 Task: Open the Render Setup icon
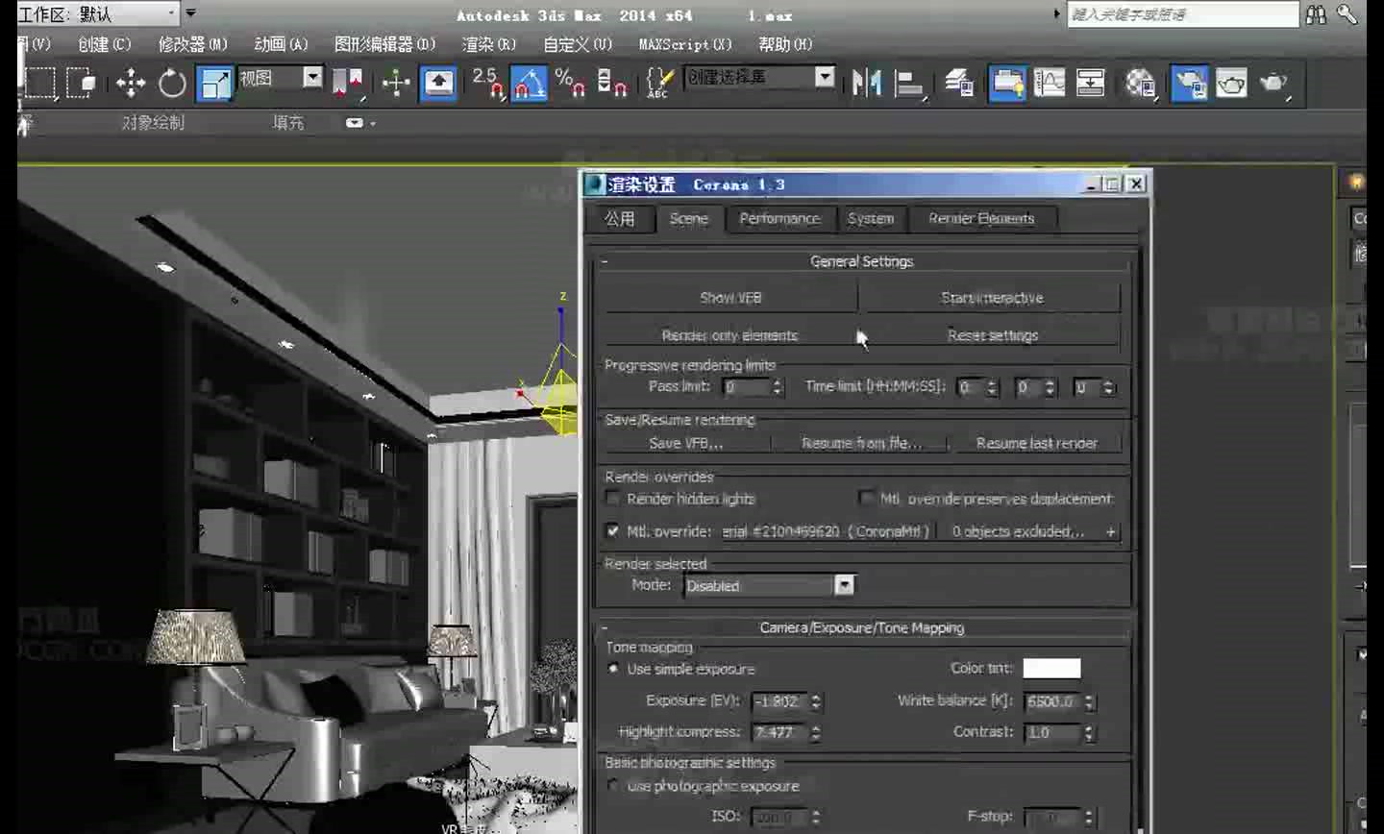(1190, 83)
